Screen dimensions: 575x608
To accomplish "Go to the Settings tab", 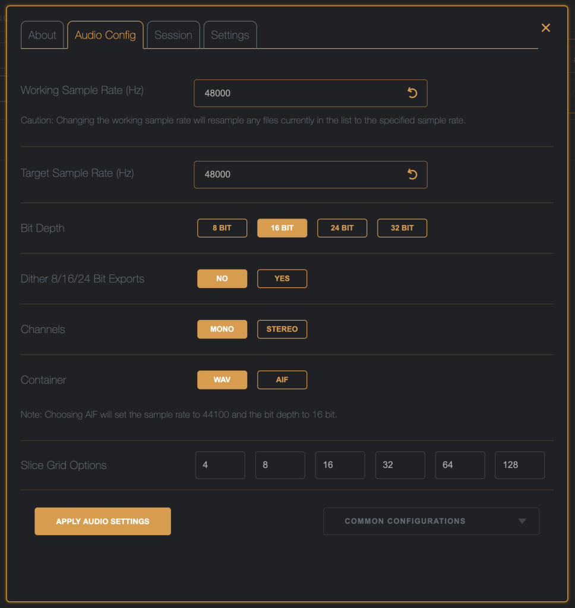I will click(x=230, y=35).
